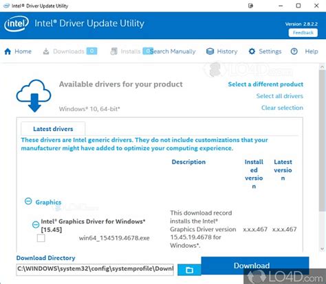This screenshot has height=284, width=326.
Task: Click the Intel logo in header
Action: click(17, 23)
